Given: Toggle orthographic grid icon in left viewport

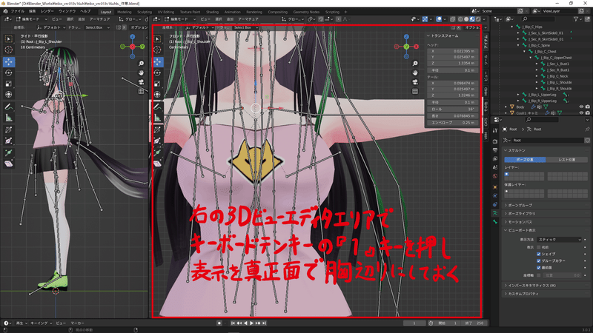Looking at the screenshot, I should [141, 91].
